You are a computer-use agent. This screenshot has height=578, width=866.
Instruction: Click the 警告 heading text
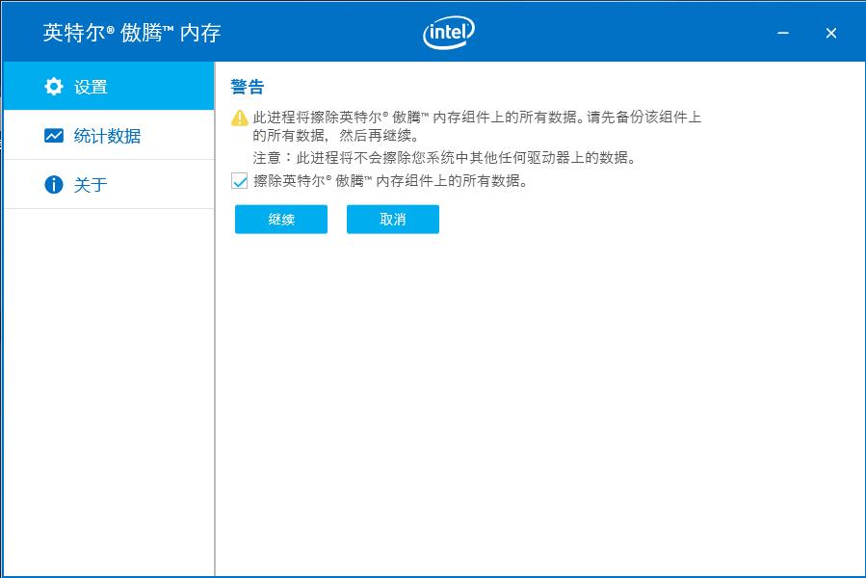click(247, 87)
